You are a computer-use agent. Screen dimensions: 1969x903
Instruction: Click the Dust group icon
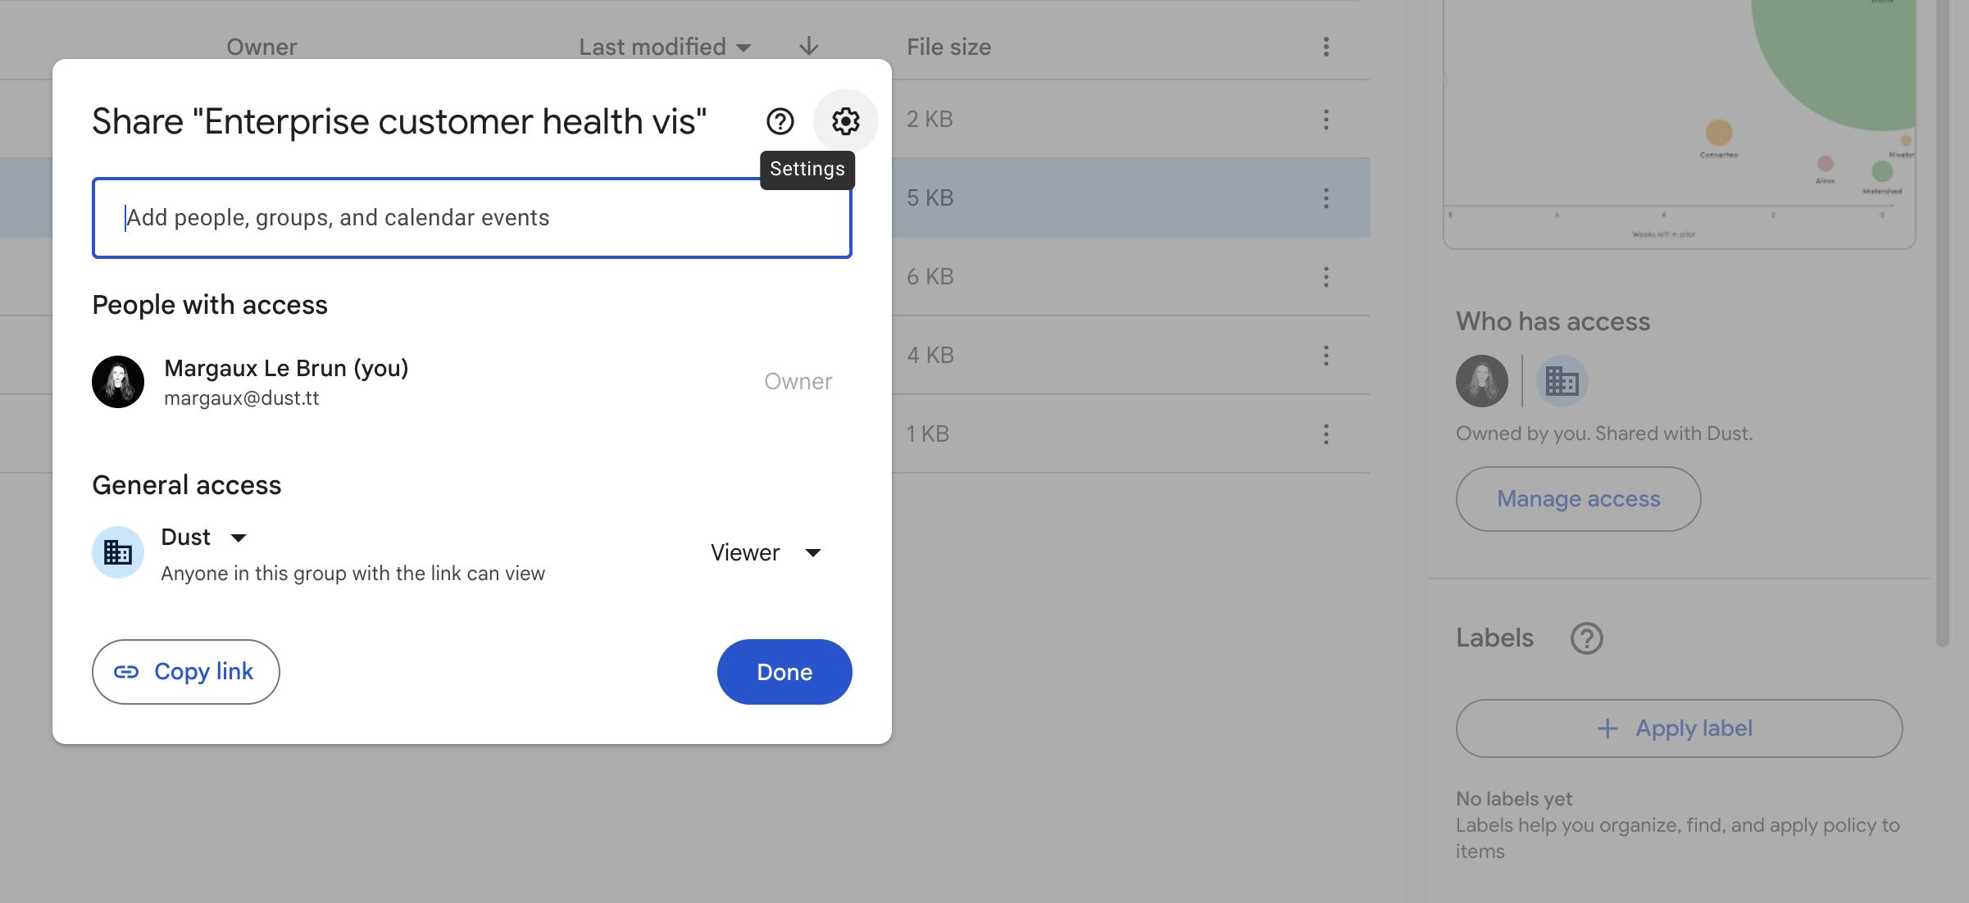pos(120,552)
